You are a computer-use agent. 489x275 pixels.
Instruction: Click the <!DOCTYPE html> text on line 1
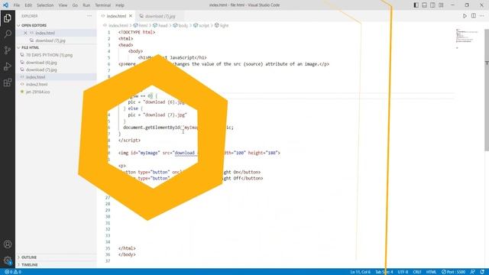tap(137, 32)
